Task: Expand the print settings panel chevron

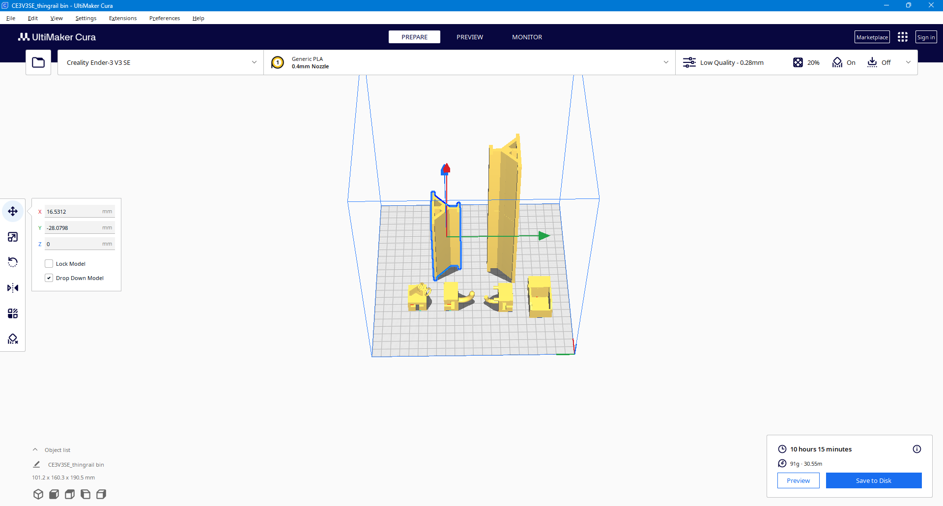Action: click(x=908, y=62)
